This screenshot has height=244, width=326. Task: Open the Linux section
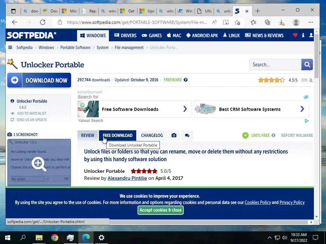click(231, 36)
